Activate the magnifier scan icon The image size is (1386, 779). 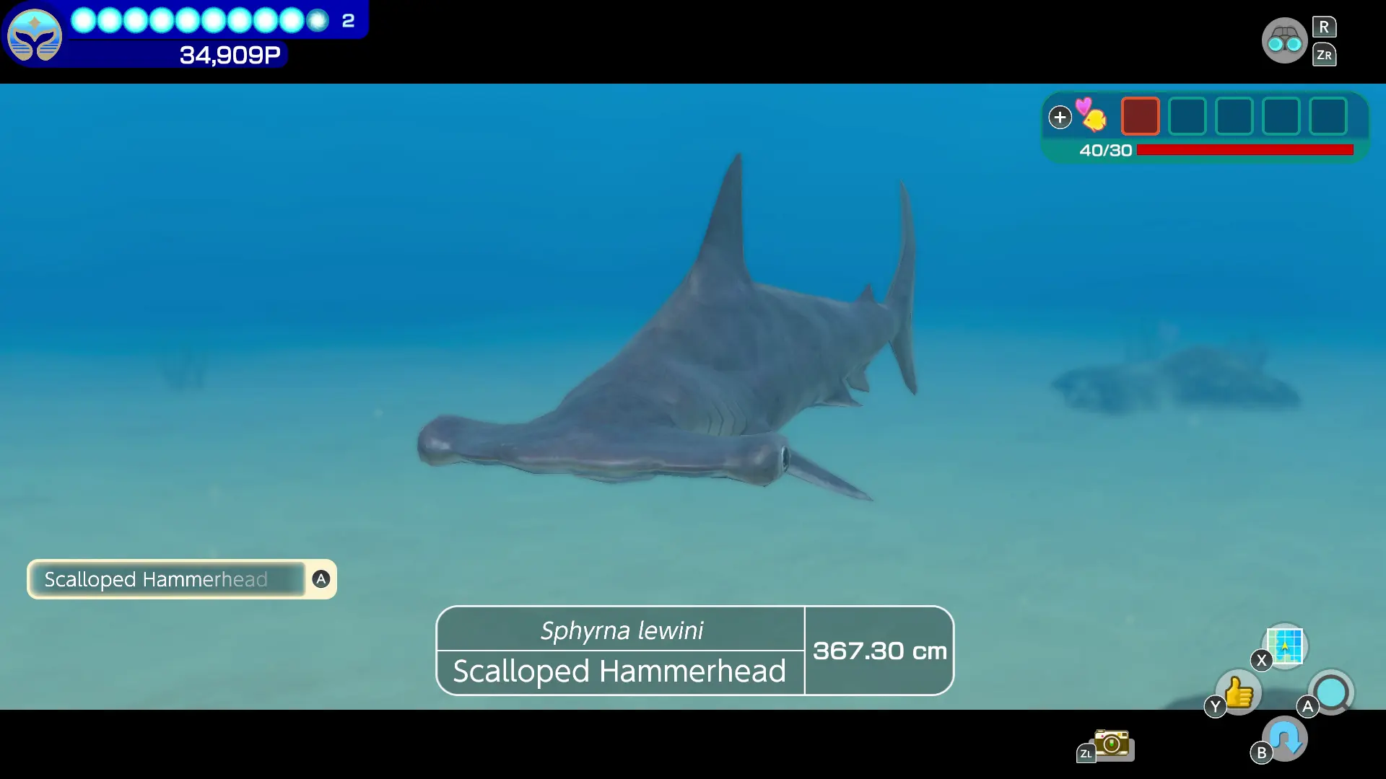pyautogui.click(x=1332, y=692)
